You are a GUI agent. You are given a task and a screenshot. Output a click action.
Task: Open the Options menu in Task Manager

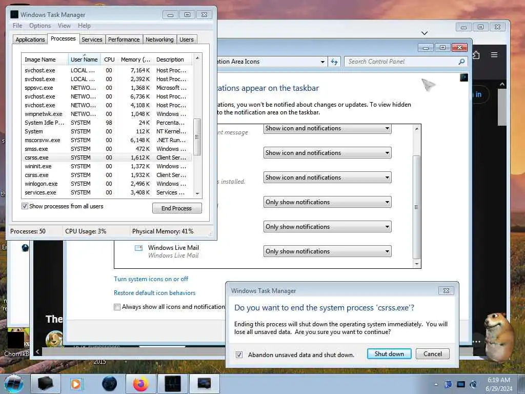point(40,26)
